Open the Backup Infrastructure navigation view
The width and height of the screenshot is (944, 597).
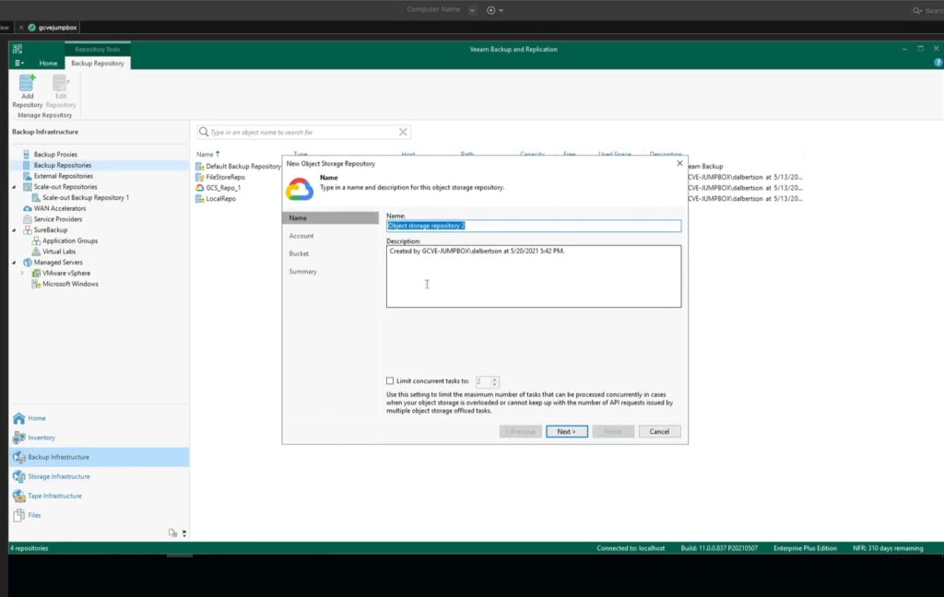point(100,457)
